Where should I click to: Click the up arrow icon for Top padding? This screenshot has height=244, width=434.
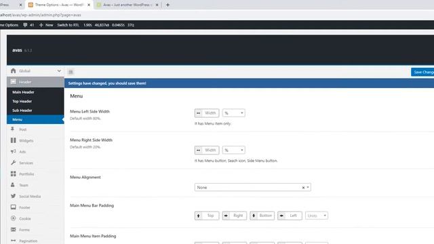(198, 216)
